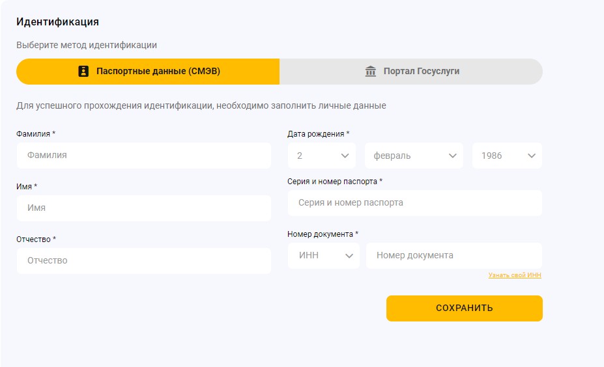Click the Отчество field label
The image size is (604, 367).
pos(36,239)
